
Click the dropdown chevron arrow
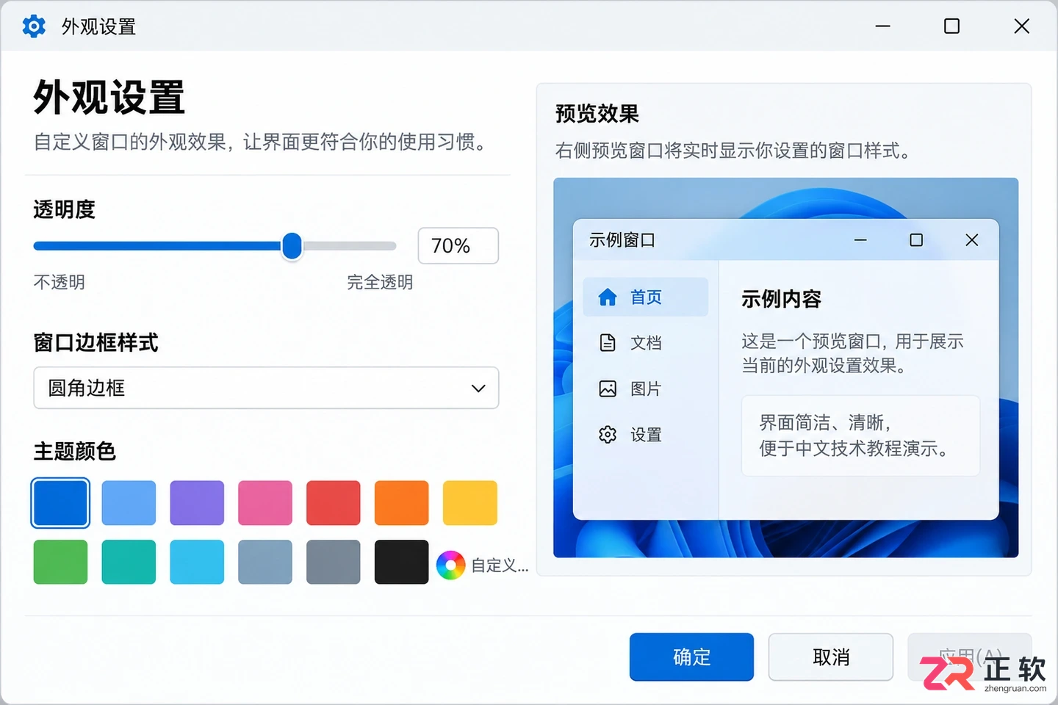tap(478, 388)
